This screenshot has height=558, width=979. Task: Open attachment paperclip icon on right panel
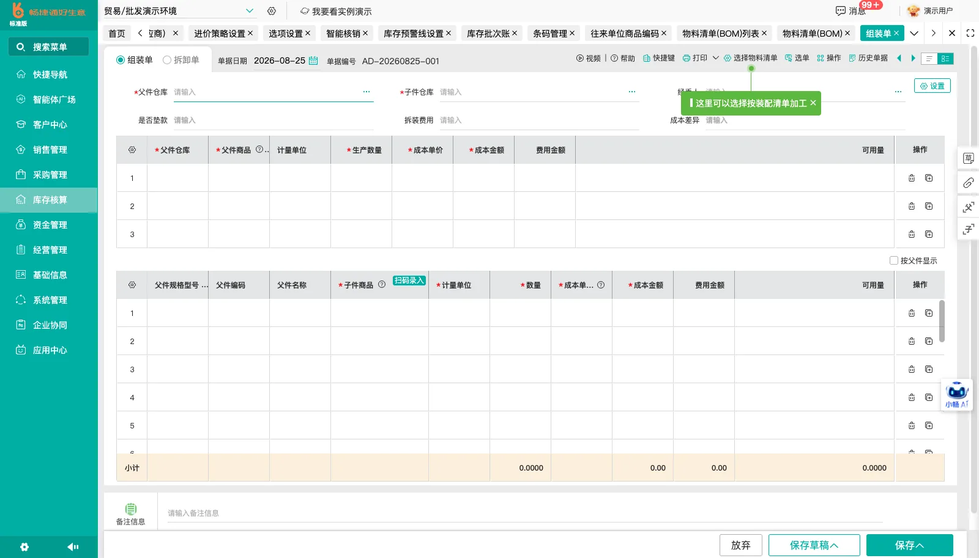[969, 183]
